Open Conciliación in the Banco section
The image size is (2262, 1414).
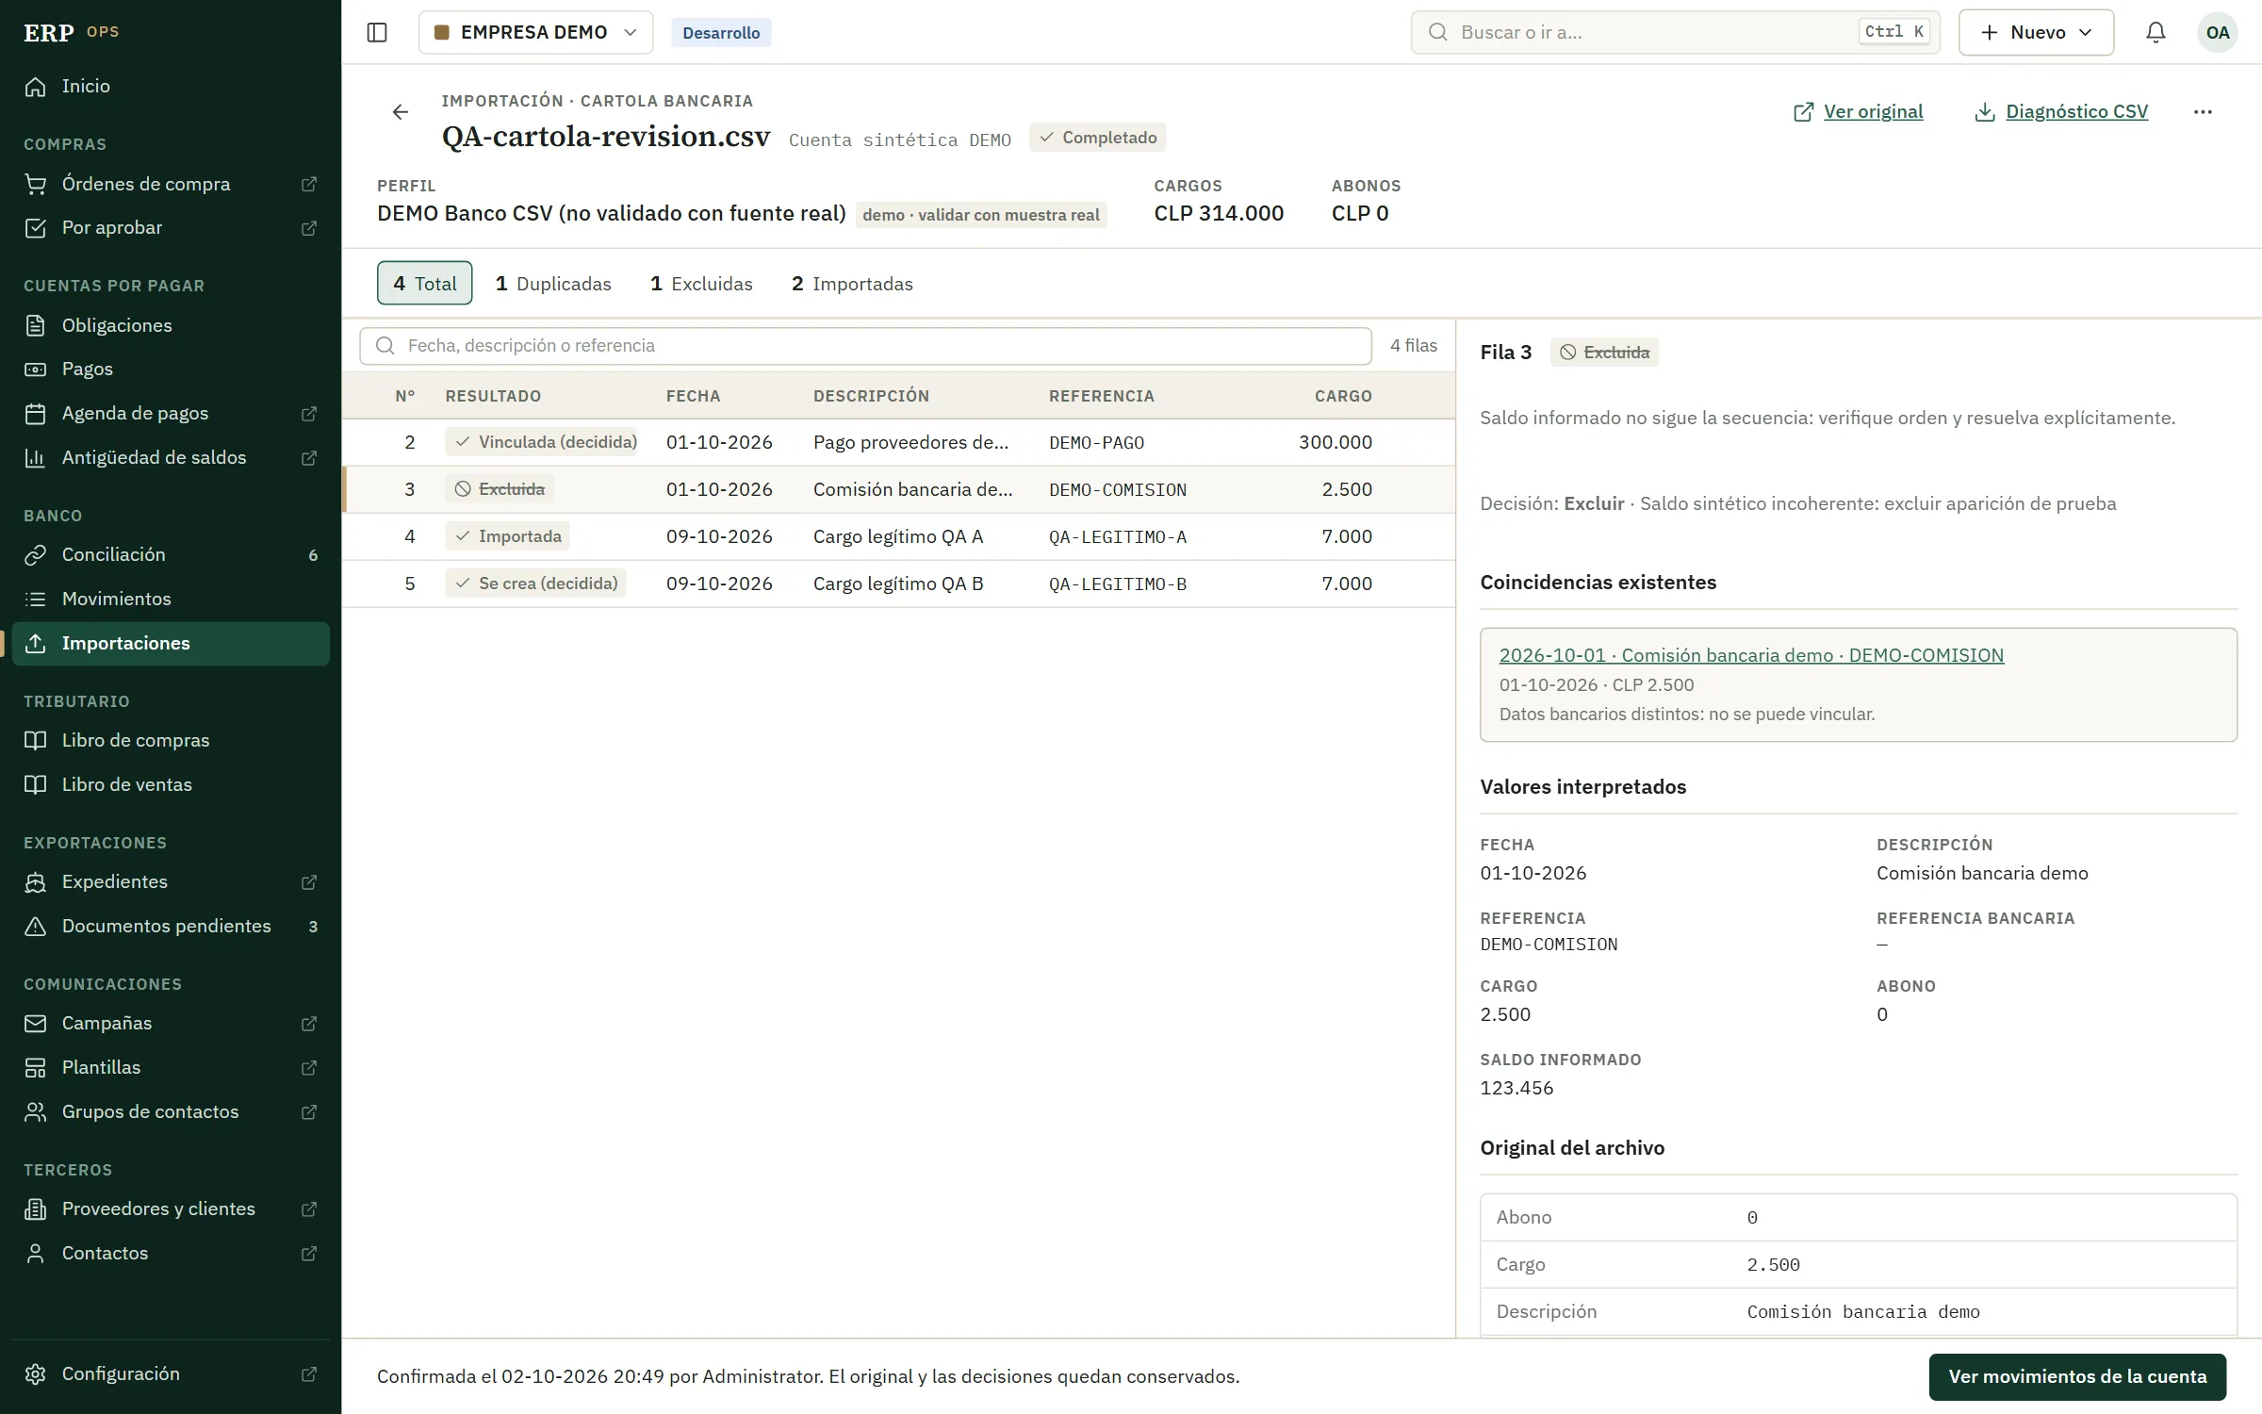(x=171, y=554)
